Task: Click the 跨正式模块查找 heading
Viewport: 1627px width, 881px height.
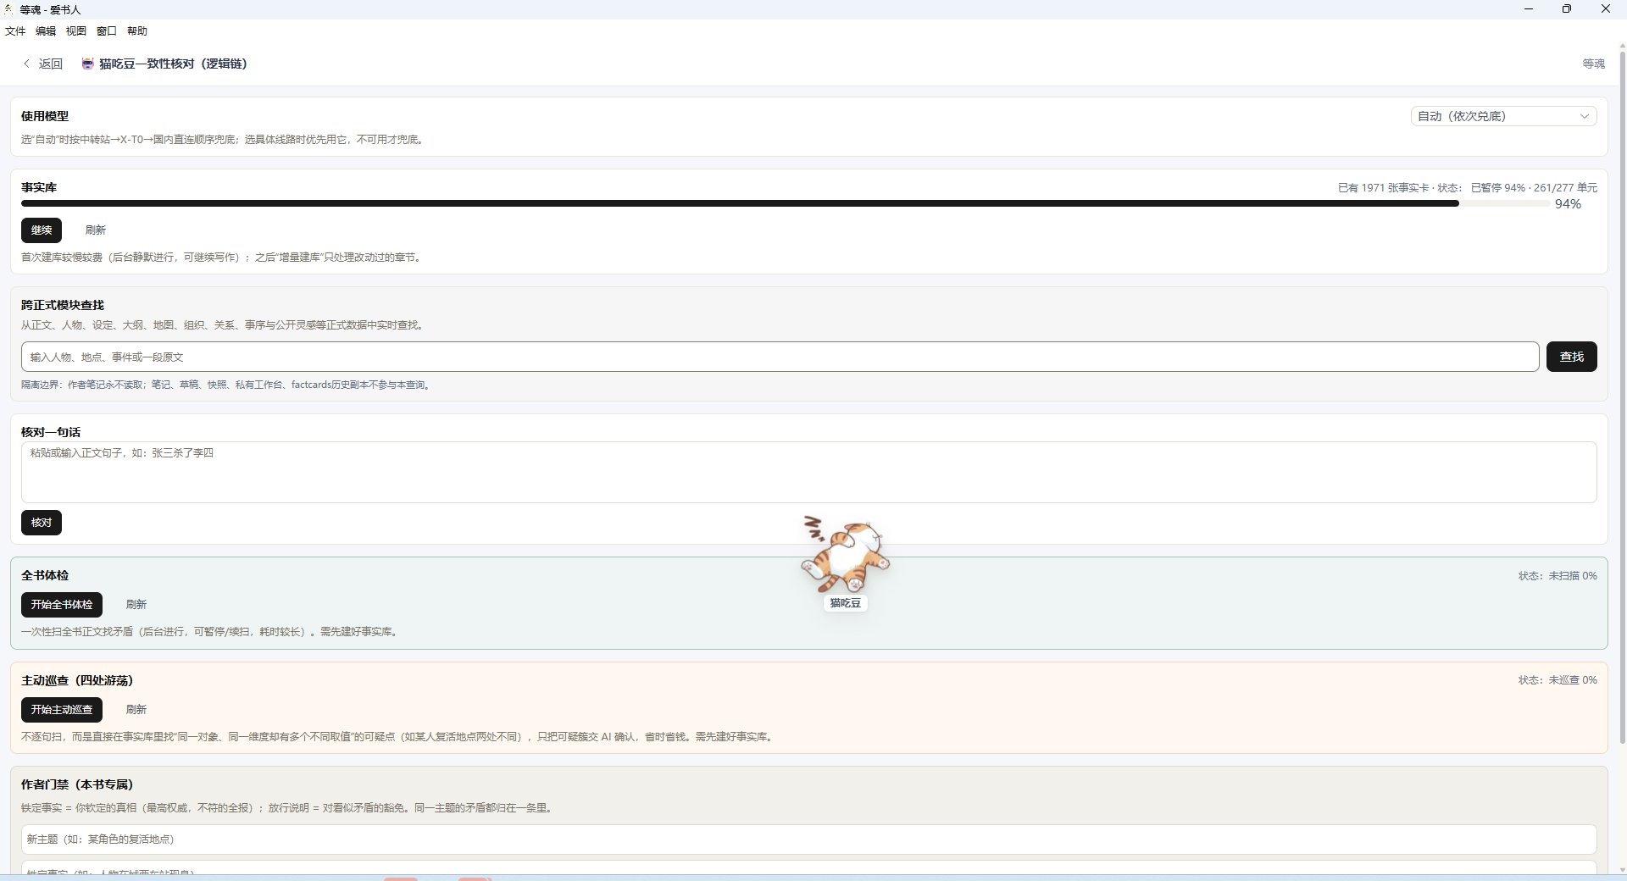Action: (63, 305)
